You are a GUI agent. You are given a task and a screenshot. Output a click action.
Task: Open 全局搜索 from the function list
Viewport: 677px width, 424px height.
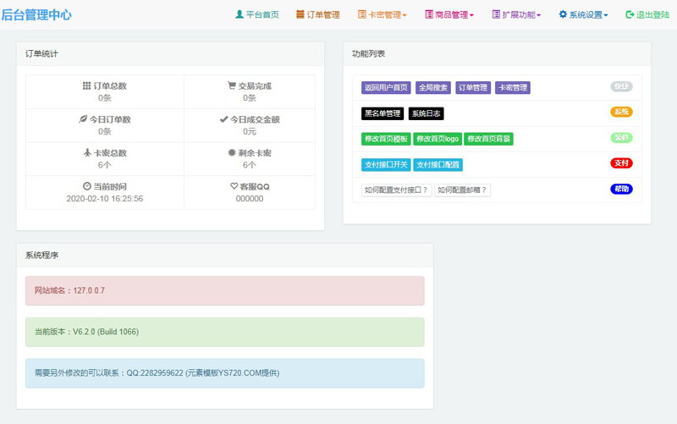coord(433,88)
